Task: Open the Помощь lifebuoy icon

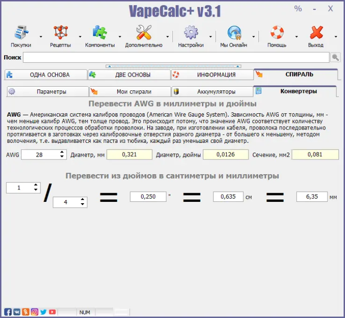Action: tap(277, 33)
